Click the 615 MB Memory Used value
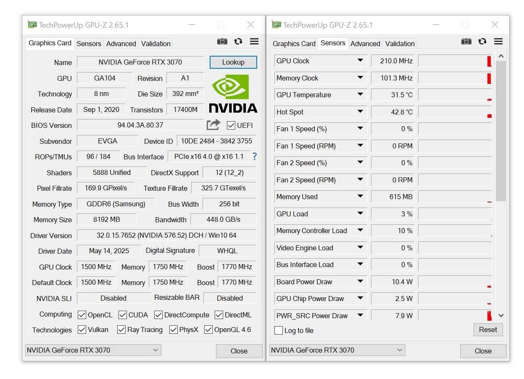 [x=392, y=197]
